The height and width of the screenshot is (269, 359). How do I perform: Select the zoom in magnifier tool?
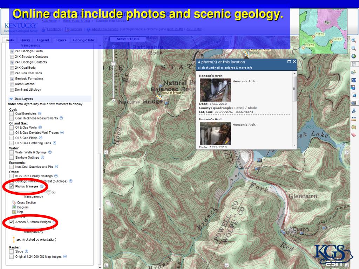point(353,41)
